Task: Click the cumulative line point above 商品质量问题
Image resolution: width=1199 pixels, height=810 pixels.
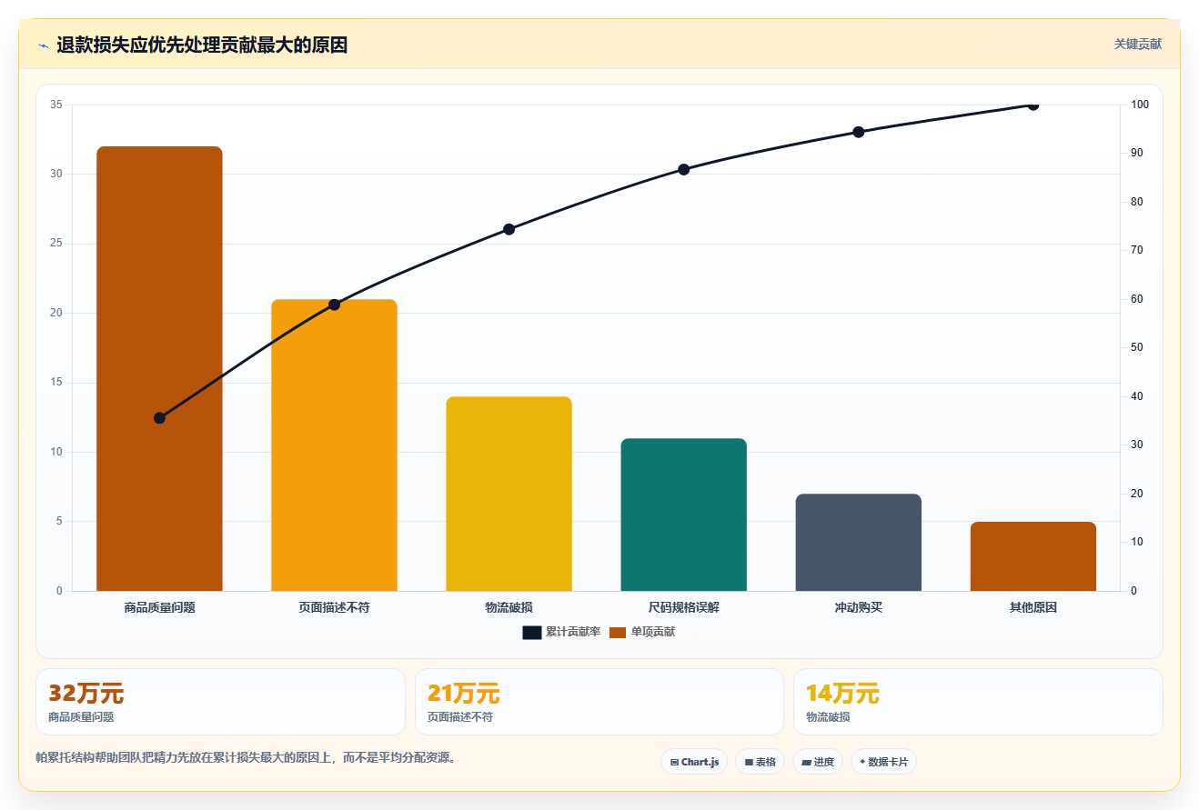Action: pos(159,418)
